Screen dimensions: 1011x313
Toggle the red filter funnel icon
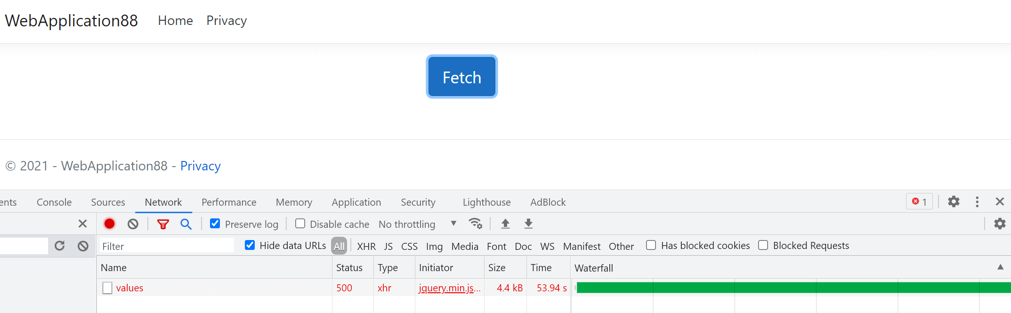[x=163, y=224]
